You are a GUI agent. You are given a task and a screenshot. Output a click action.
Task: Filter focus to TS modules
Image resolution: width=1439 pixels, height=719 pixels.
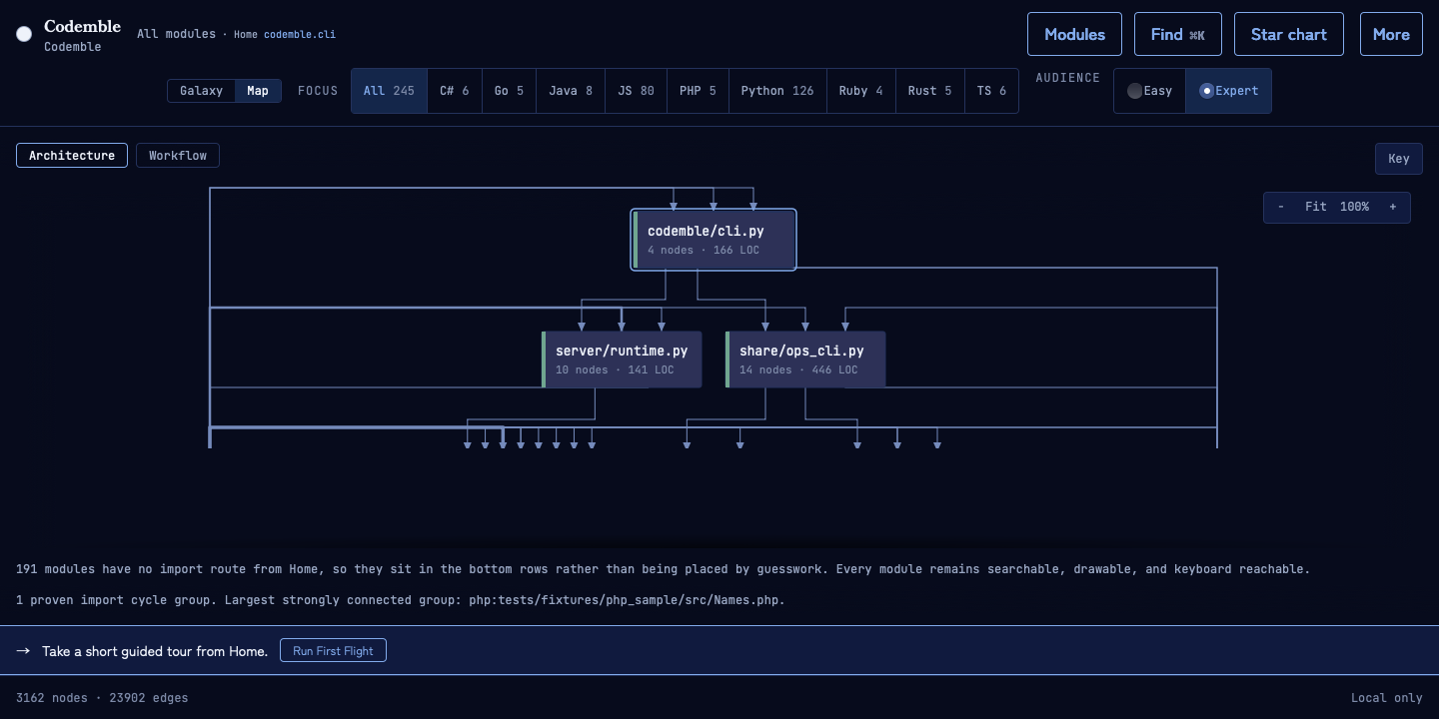click(x=991, y=91)
